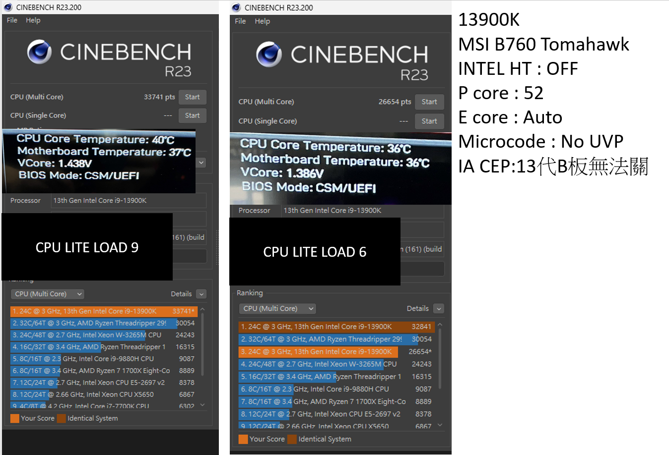Screen dimensions: 669x455
Task: Open File menu in right Cinebench window
Action: click(240, 21)
